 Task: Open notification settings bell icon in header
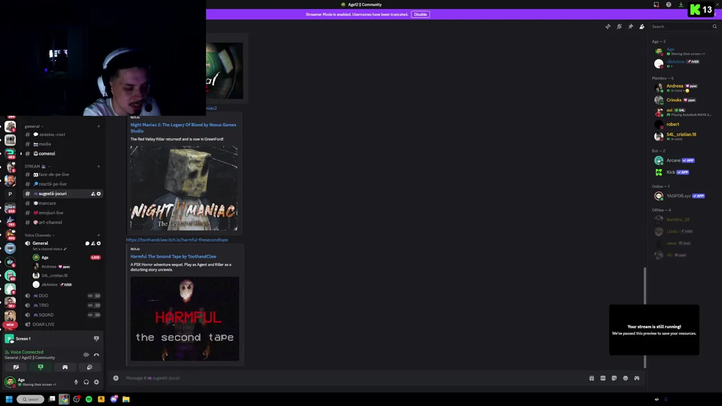[619, 27]
